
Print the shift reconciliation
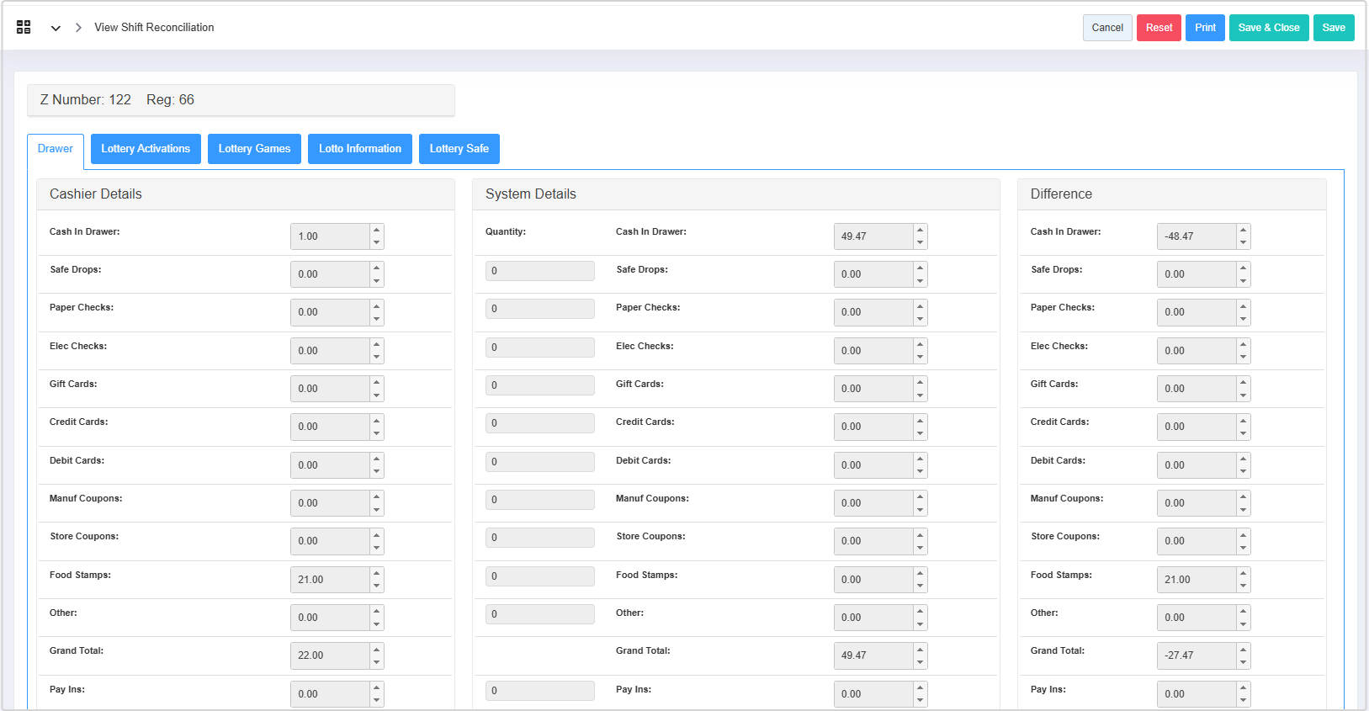click(1205, 28)
